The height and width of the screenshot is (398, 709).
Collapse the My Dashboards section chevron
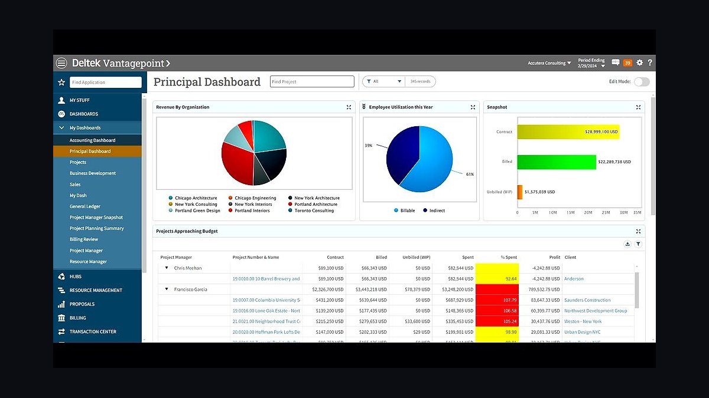click(x=61, y=128)
